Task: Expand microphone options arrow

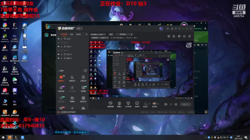Action: pyautogui.click(x=149, y=104)
